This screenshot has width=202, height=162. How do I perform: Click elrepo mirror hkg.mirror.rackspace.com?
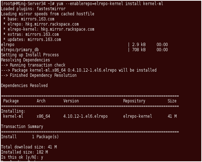tap(52, 24)
